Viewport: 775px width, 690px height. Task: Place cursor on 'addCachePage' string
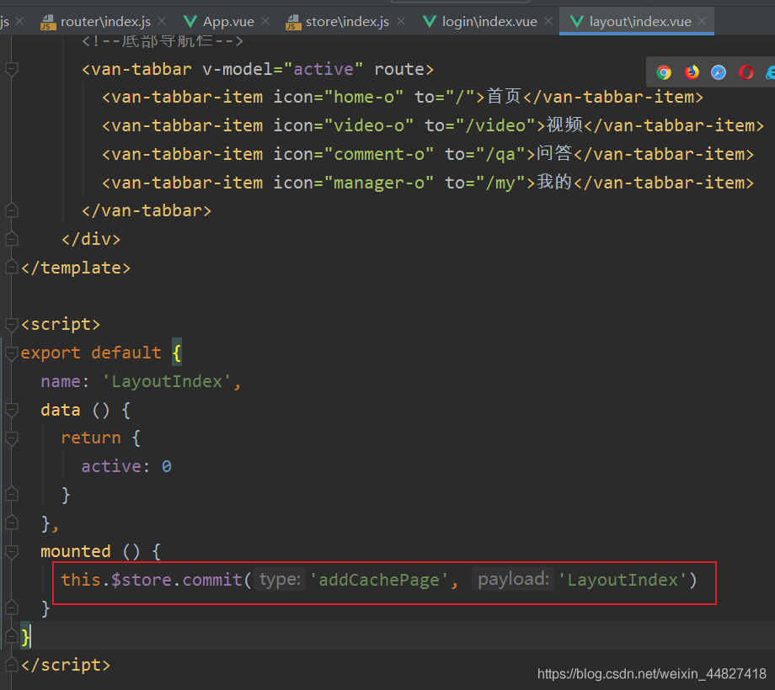[x=378, y=580]
